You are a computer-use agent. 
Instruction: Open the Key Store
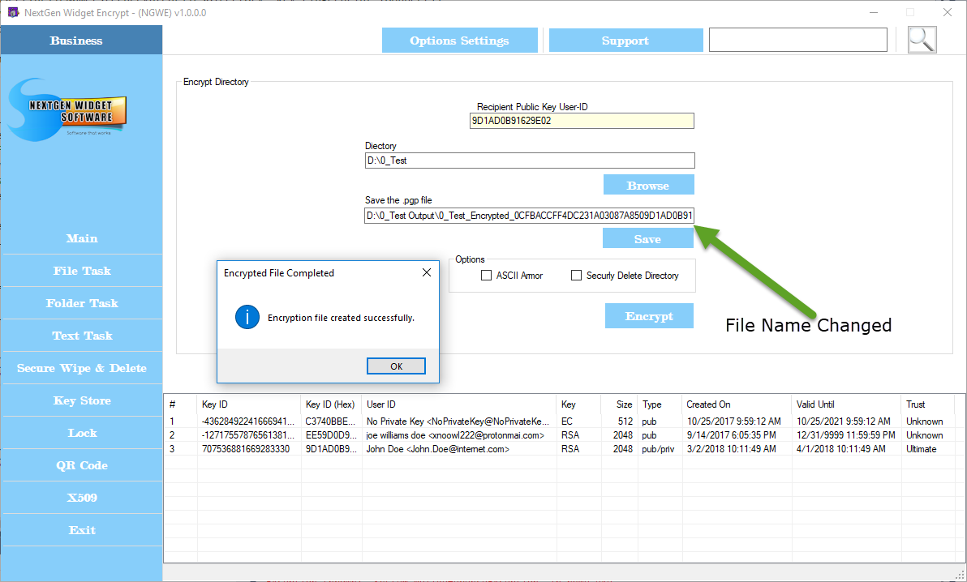82,400
